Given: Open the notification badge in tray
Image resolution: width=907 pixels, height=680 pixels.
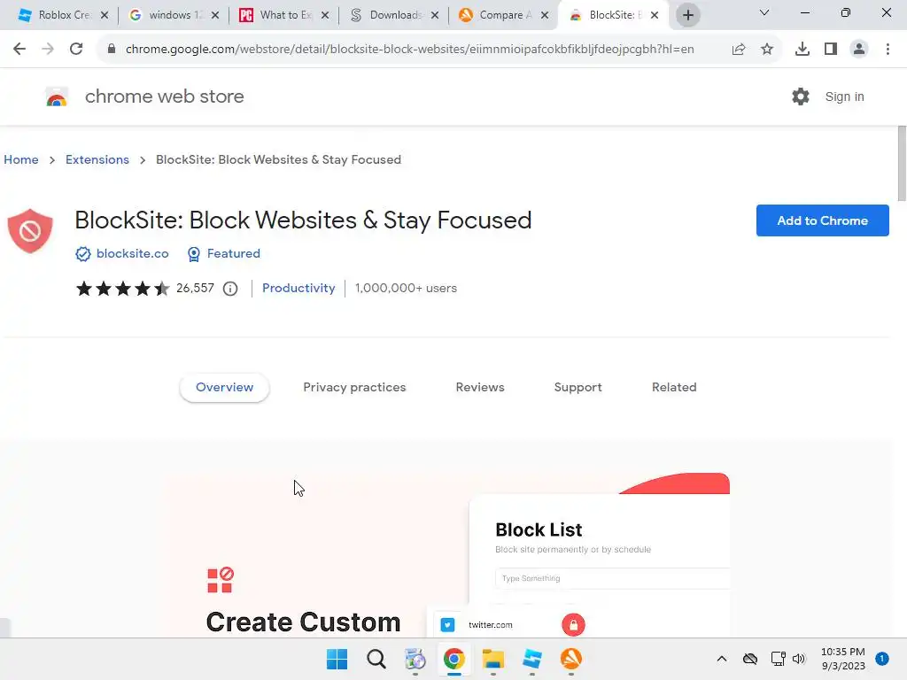Looking at the screenshot, I should 881,659.
